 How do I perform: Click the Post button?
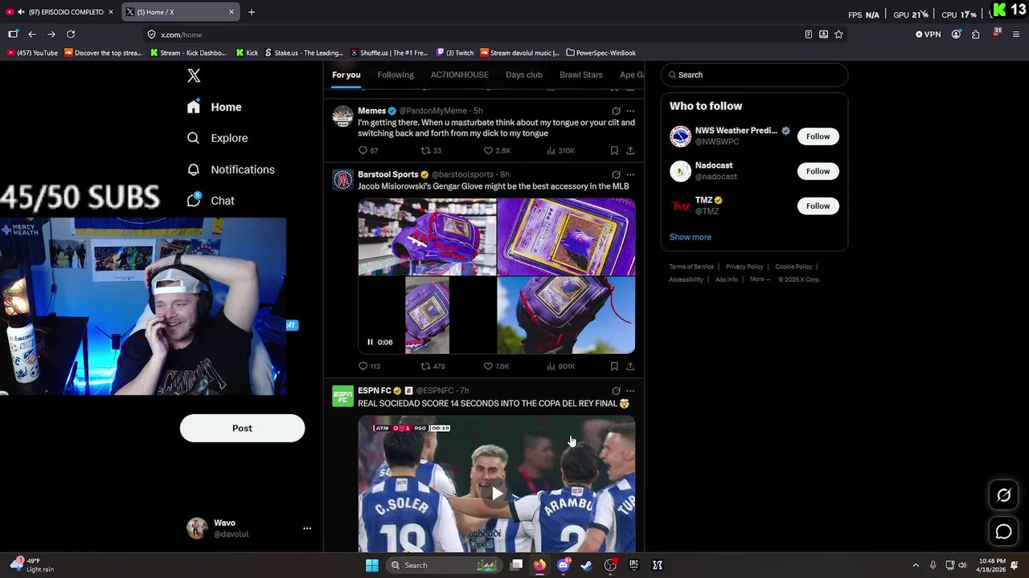[242, 428]
